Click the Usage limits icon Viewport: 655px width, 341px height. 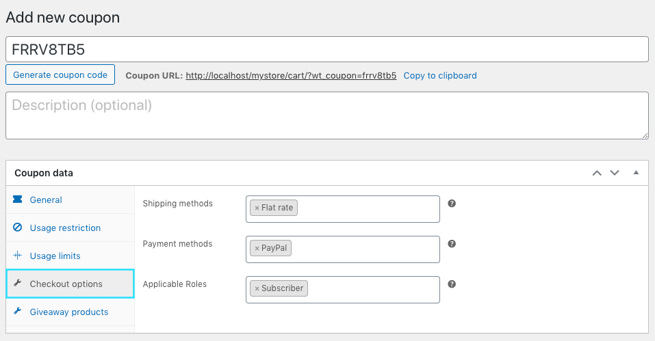[x=18, y=255]
